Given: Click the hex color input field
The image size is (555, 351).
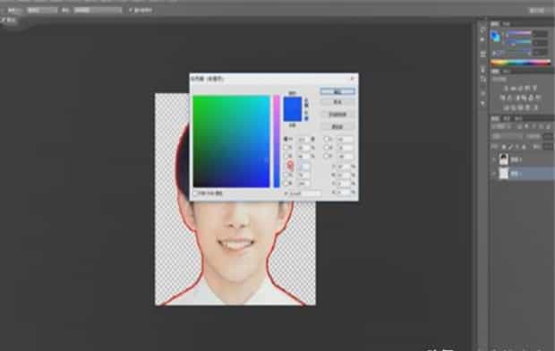Looking at the screenshot, I should pos(312,193).
